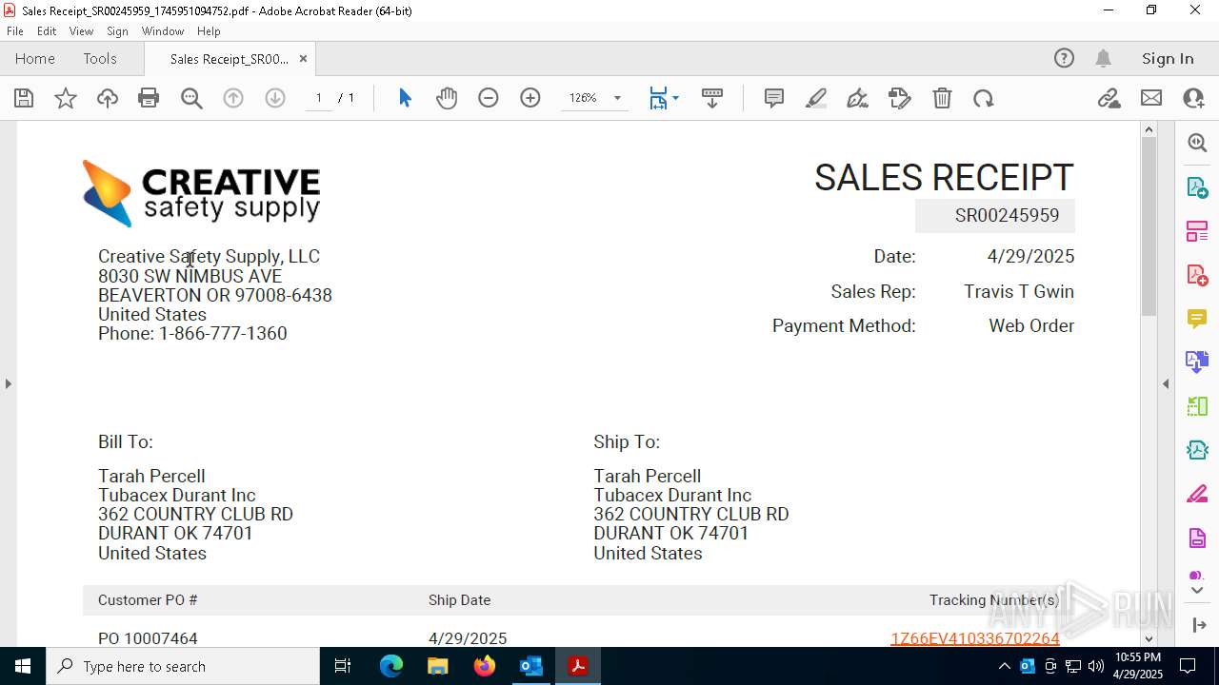This screenshot has height=685, width=1219.
Task: Expand the left navigation pane
Action: pyautogui.click(x=9, y=383)
